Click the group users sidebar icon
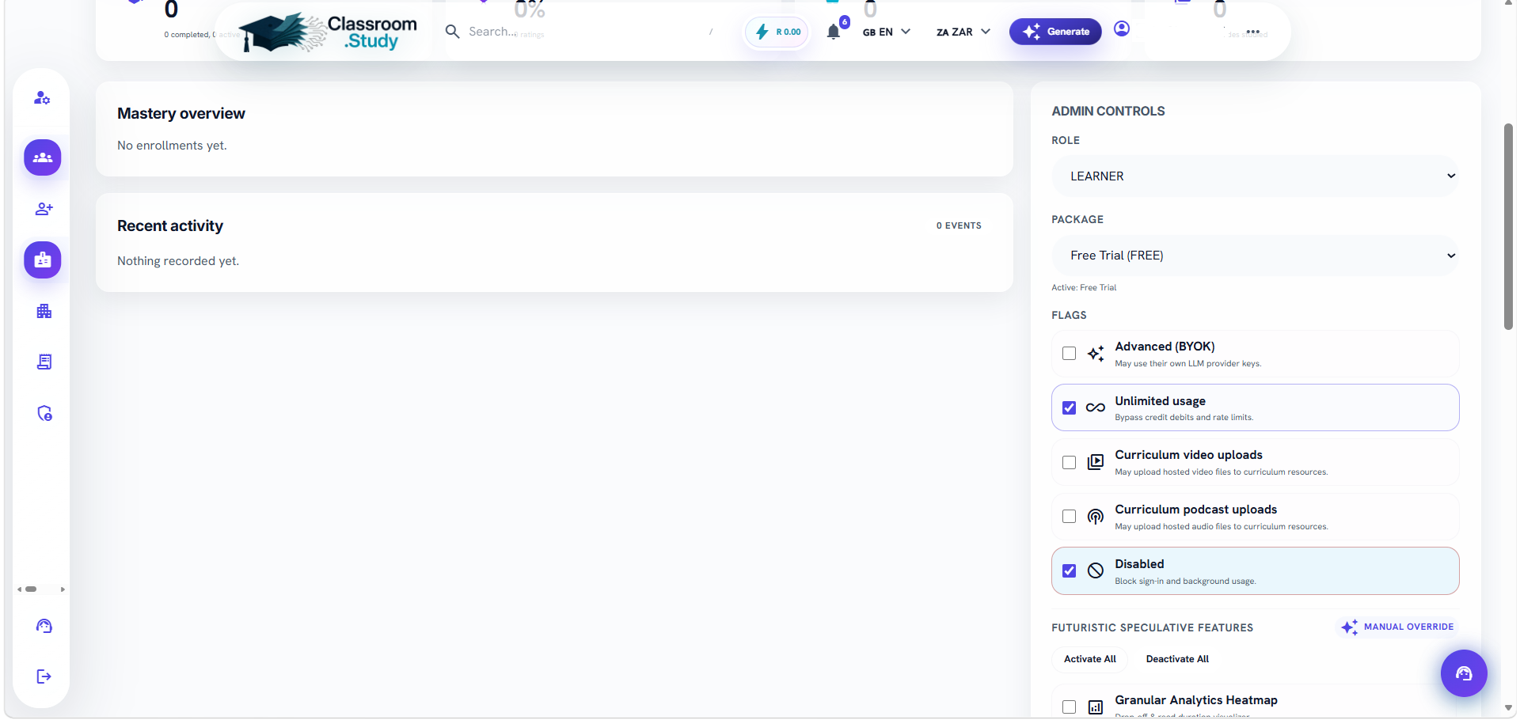 point(43,157)
